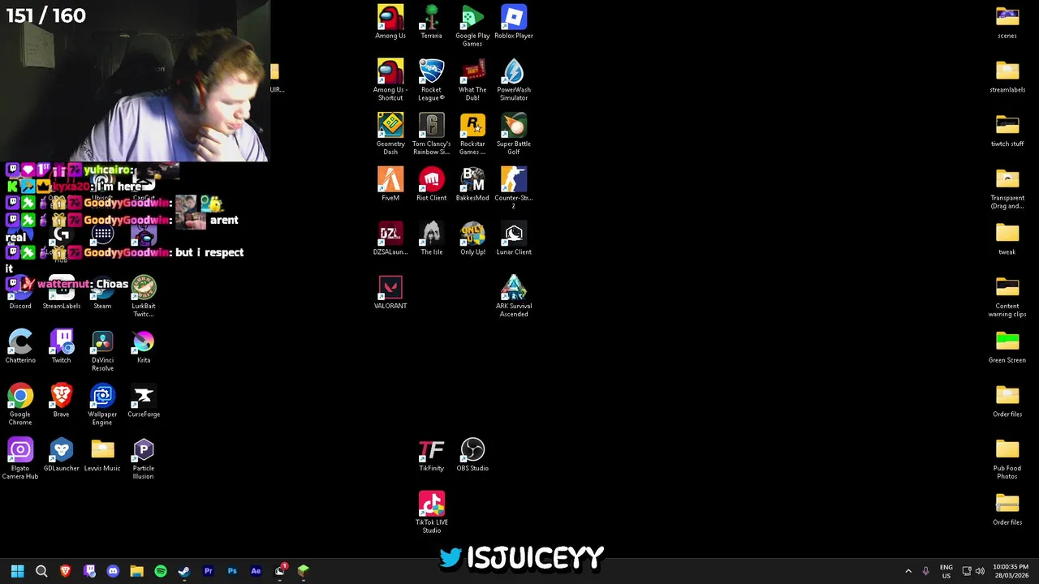Viewport: 1039px width, 584px height.
Task: Open TikTok LIVE Studio
Action: click(x=431, y=513)
